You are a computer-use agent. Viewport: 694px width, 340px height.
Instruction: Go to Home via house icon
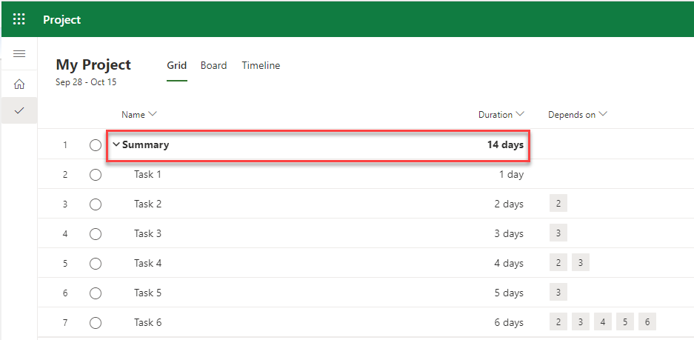(19, 84)
